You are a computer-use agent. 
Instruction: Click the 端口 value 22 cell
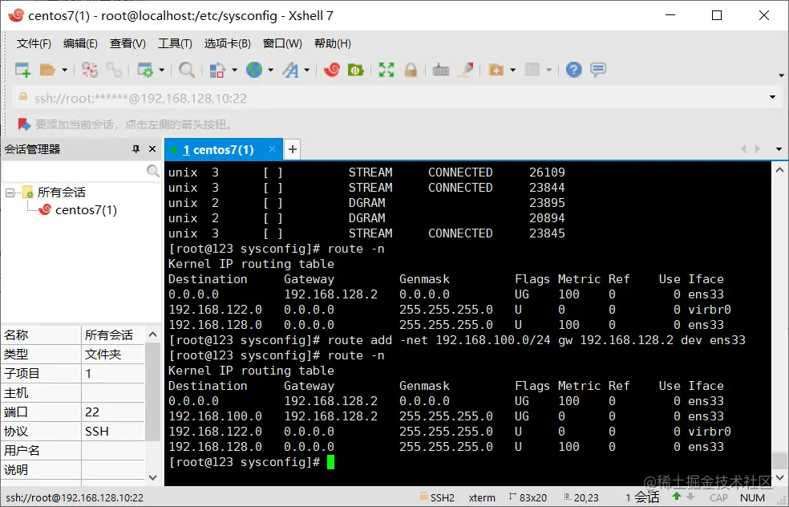[x=113, y=412]
